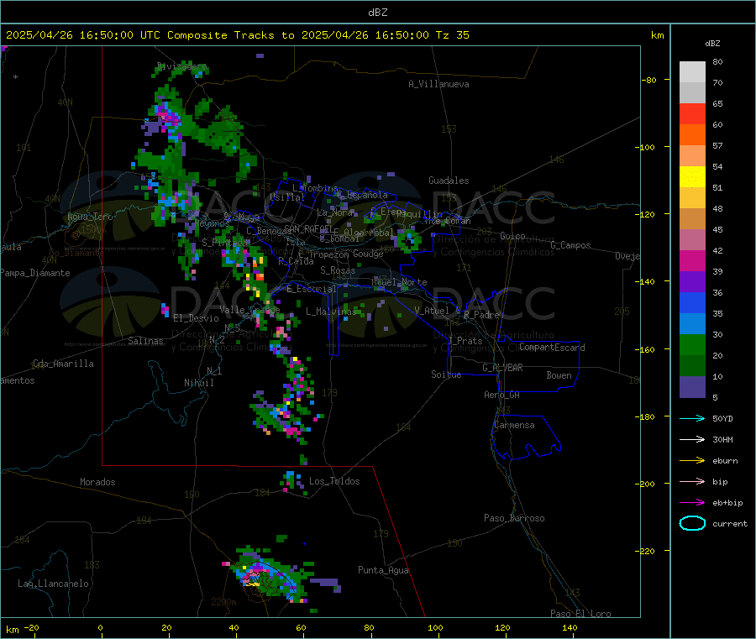Select the bright yellow dBZ legend swatch
This screenshot has width=756, height=639.
692,177
